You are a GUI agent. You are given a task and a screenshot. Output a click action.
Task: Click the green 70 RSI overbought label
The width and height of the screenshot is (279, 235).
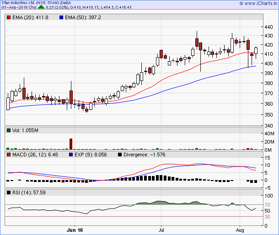[267, 205]
